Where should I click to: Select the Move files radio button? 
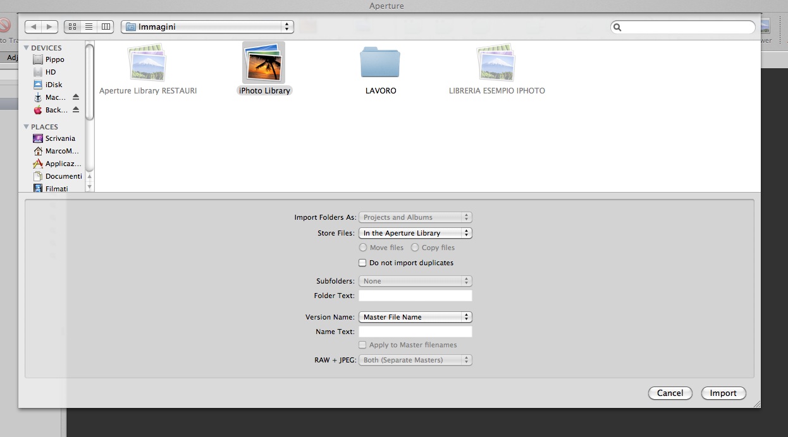[x=363, y=248]
